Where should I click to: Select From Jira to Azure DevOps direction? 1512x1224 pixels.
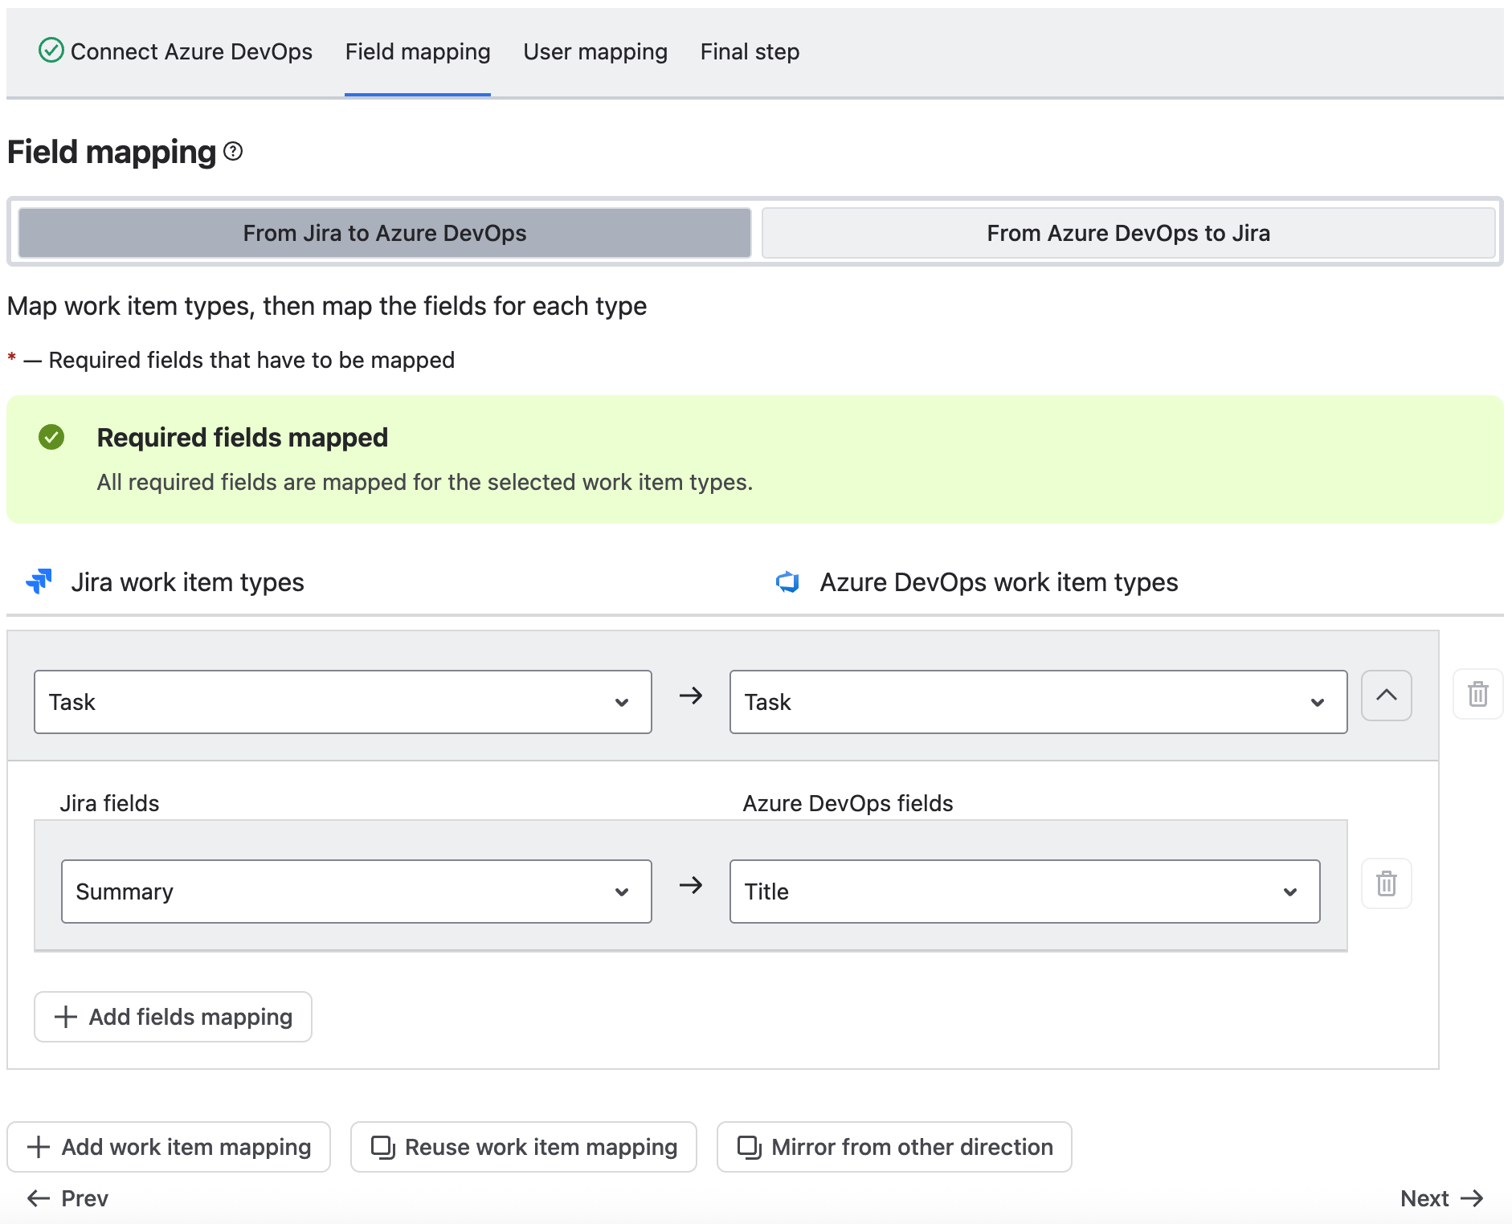click(x=385, y=233)
